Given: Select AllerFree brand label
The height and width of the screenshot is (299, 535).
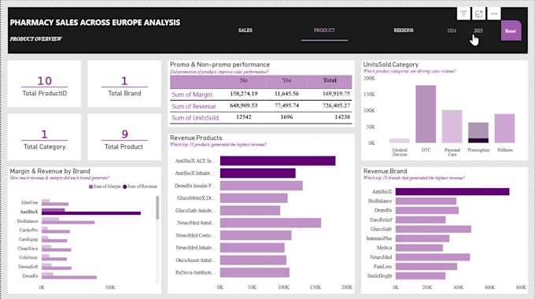Looking at the screenshot, I should tap(29, 203).
